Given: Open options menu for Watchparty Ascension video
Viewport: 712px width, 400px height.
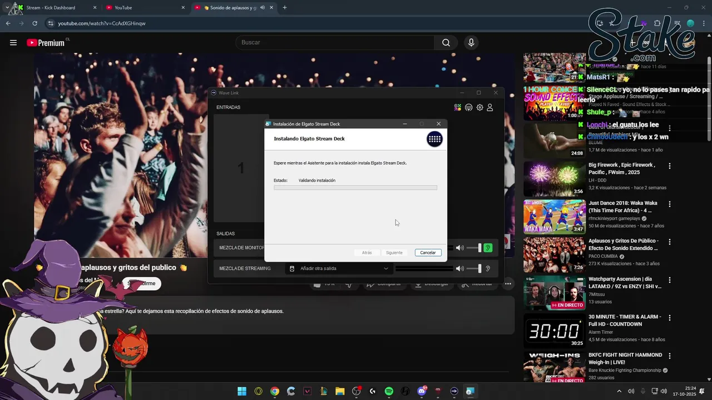Looking at the screenshot, I should pos(670,280).
